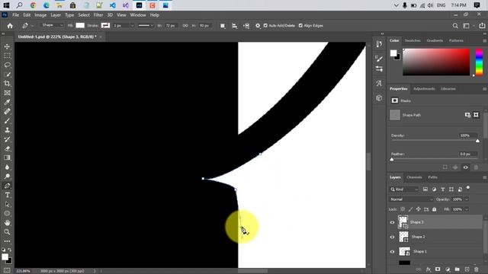Open the stroke line style dropdown
The height and width of the screenshot is (274, 488).
pyautogui.click(x=146, y=26)
